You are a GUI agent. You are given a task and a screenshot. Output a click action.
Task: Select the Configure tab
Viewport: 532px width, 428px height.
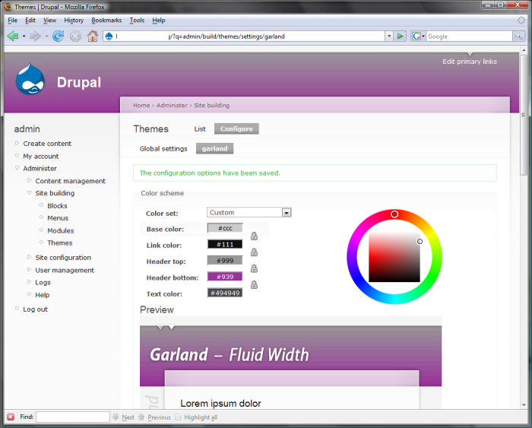point(236,128)
